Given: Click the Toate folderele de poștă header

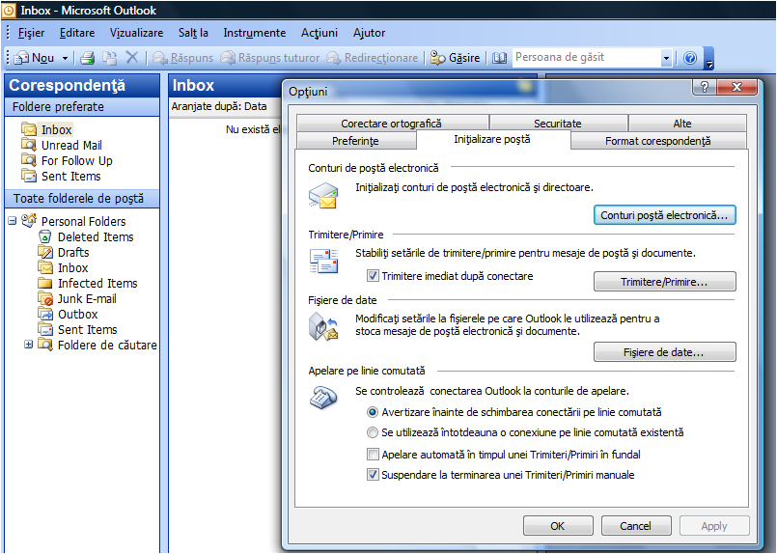Looking at the screenshot, I should coord(82,199).
